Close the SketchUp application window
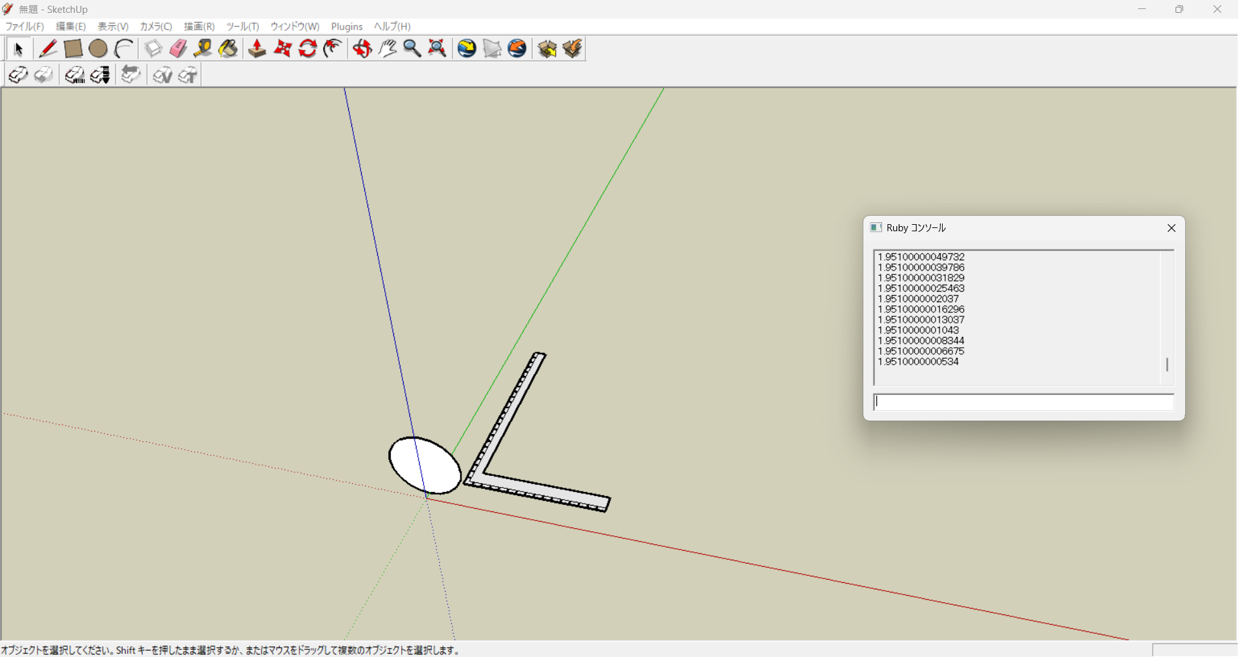The width and height of the screenshot is (1238, 657). click(1217, 9)
